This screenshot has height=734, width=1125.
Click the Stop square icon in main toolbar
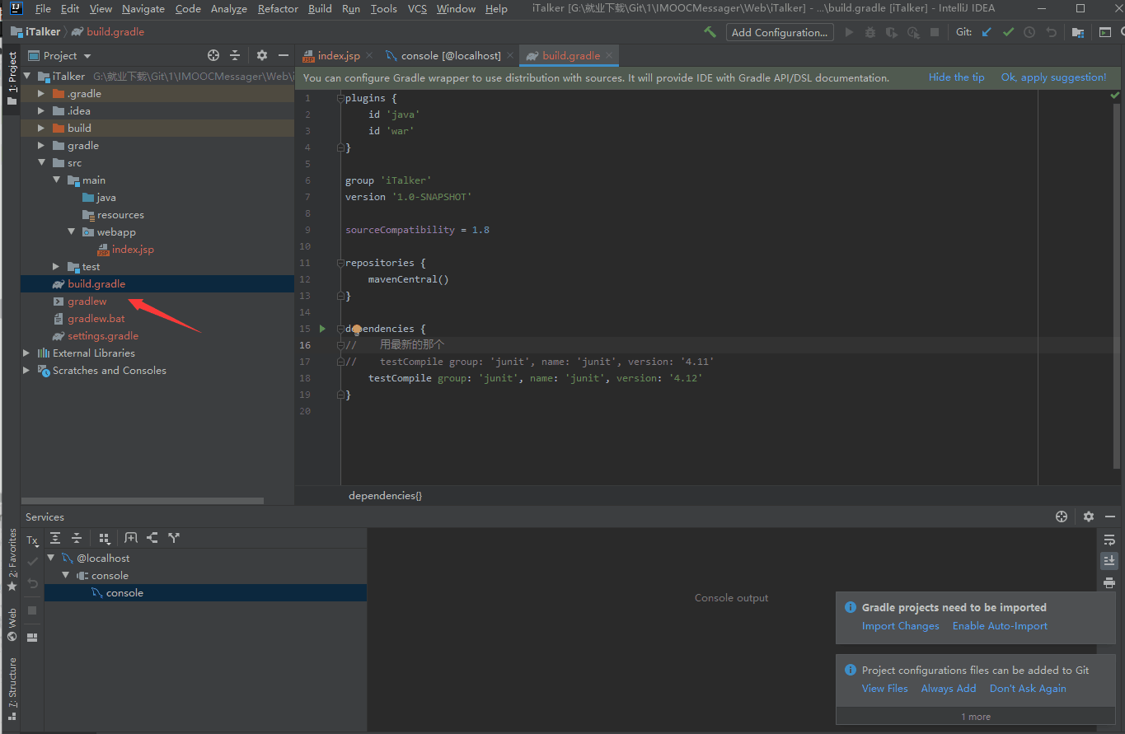[935, 32]
